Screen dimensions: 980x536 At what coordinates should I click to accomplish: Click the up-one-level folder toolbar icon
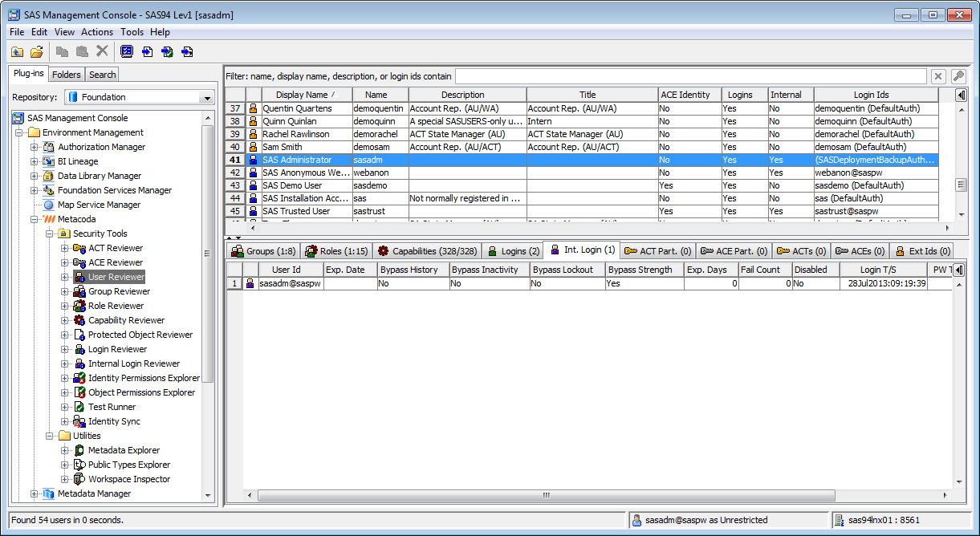[17, 51]
